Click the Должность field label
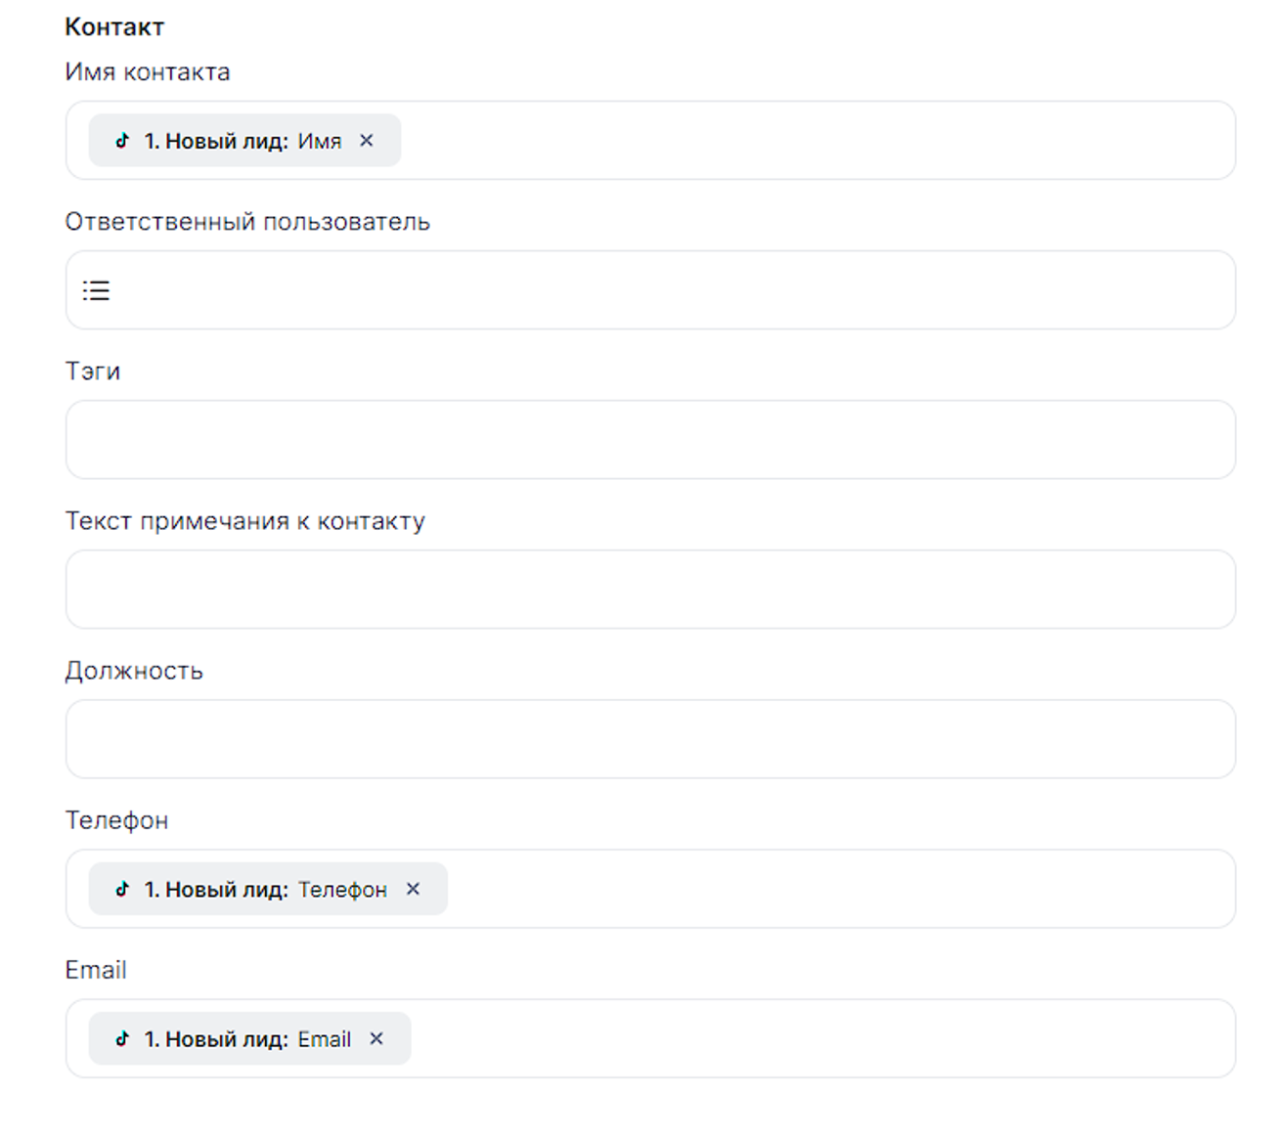The width and height of the screenshot is (1281, 1139). pos(134,671)
